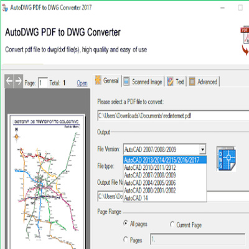Click the AutoDWG app icon in title bar
Image resolution: width=249 pixels, height=249 pixels.
[5, 8]
